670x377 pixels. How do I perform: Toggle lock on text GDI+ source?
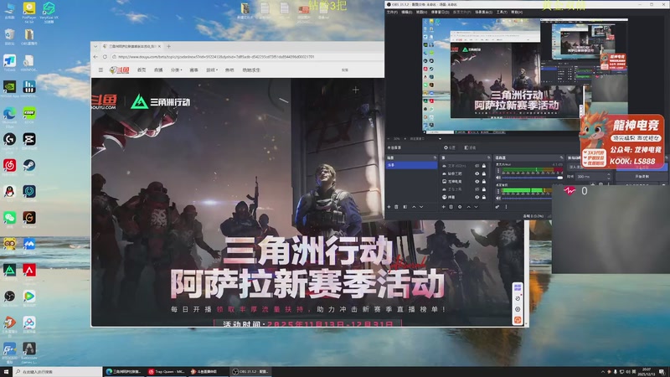click(484, 166)
